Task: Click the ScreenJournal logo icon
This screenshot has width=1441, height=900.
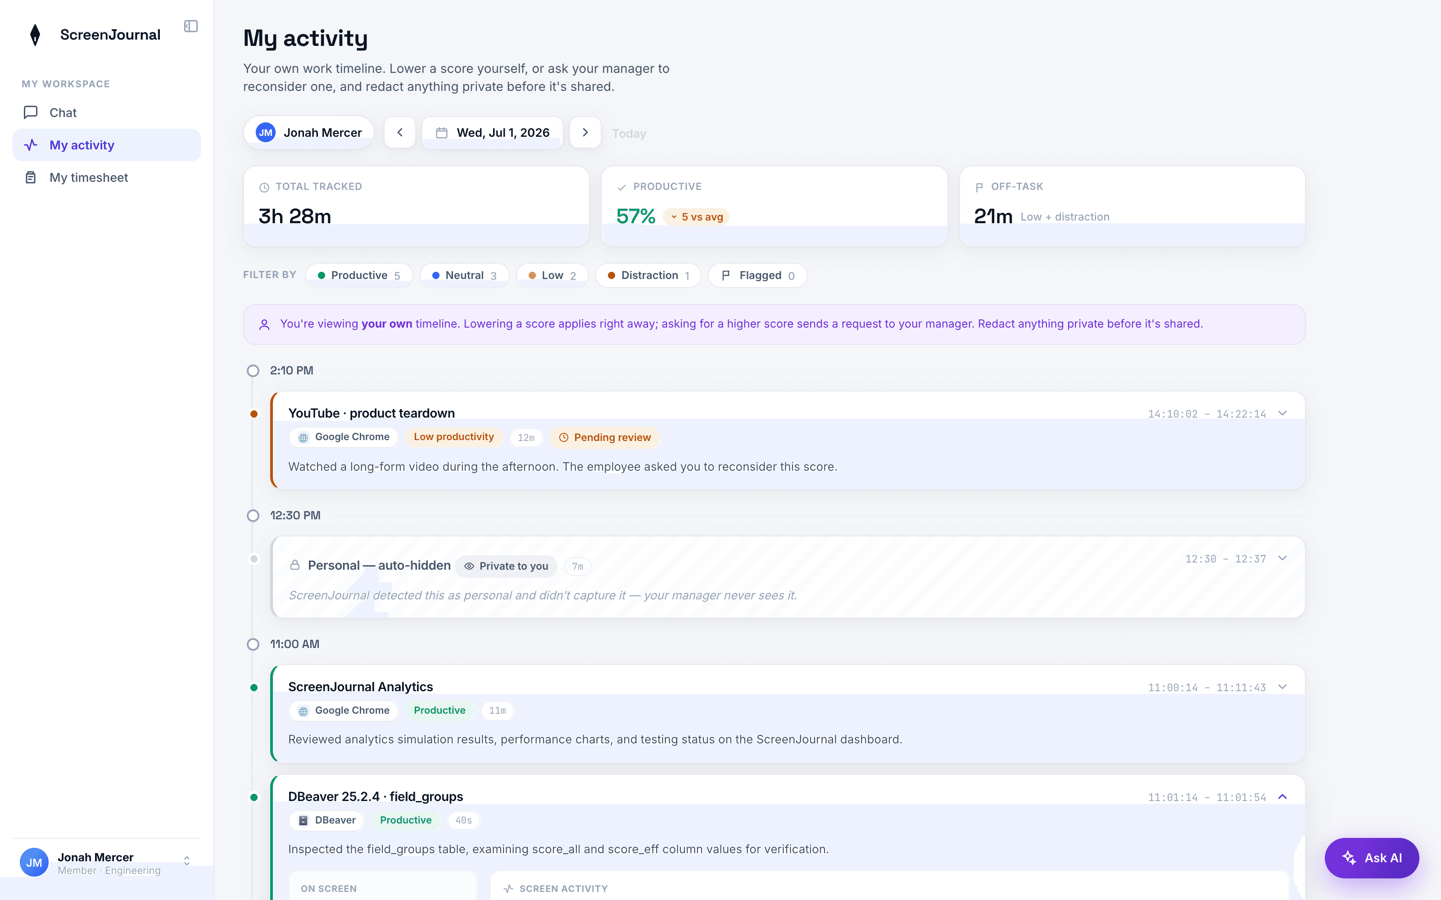Action: pos(35,35)
